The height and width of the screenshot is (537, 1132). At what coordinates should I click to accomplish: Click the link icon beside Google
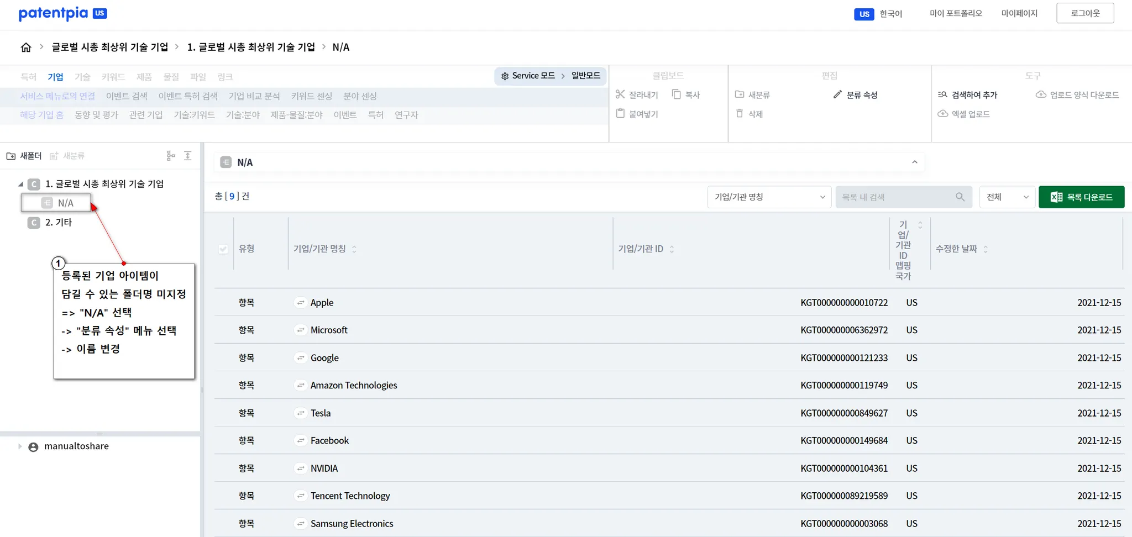[x=300, y=358]
